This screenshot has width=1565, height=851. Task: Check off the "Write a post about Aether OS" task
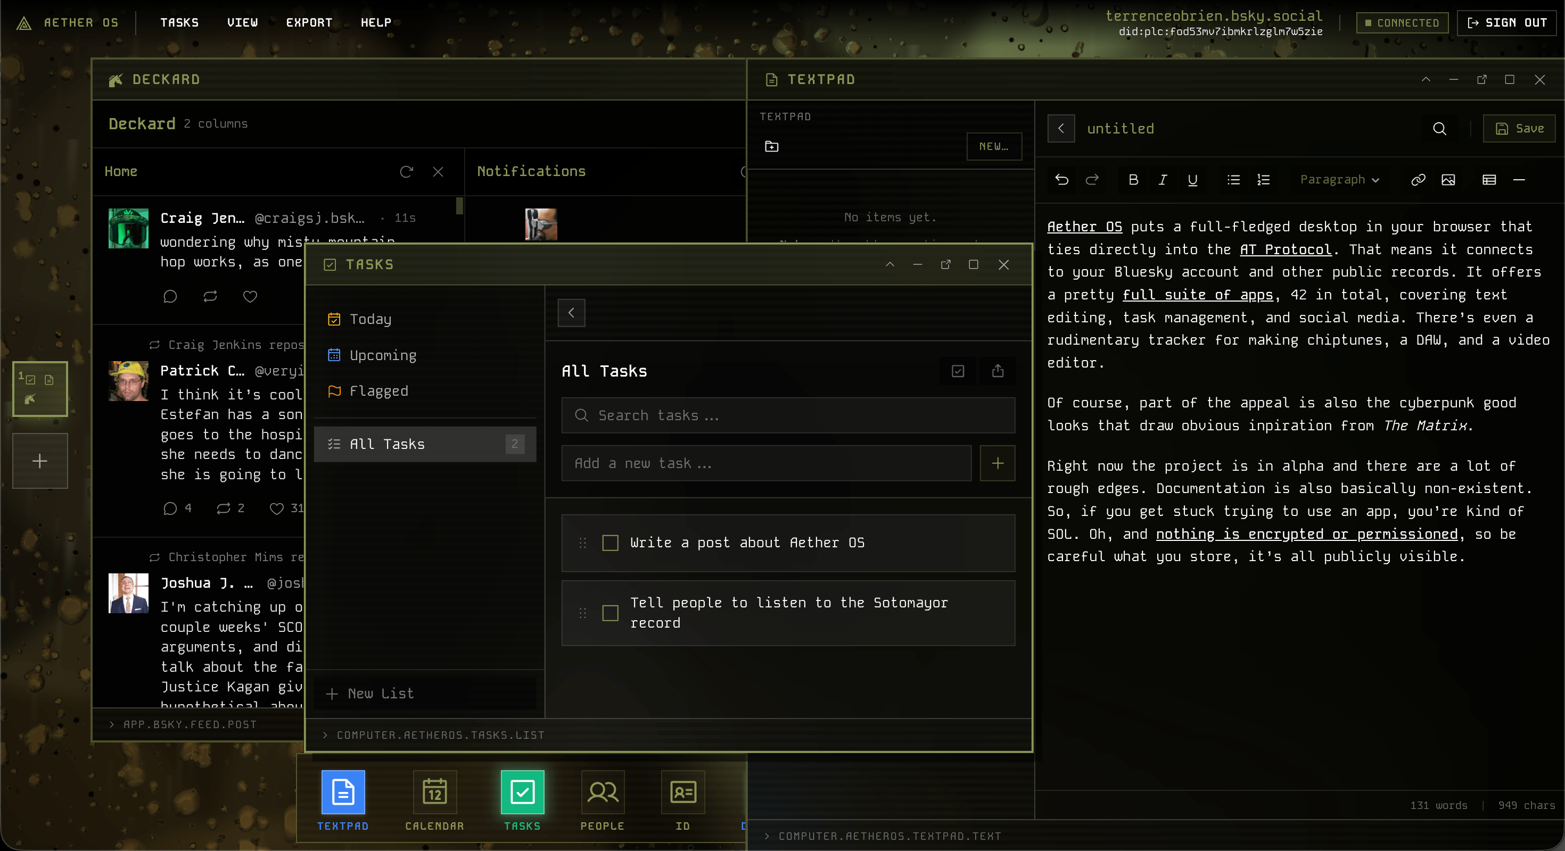tap(609, 543)
